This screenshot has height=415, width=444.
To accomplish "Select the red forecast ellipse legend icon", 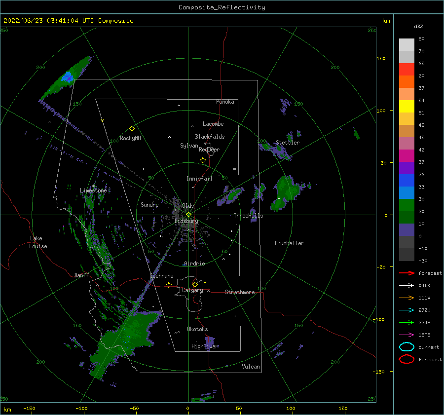I will click(407, 359).
